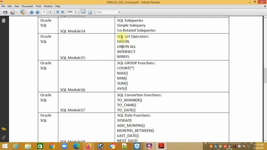Open the Attachments paperclip panel icon
This screenshot has width=267, height=150.
click(x=4, y=137)
